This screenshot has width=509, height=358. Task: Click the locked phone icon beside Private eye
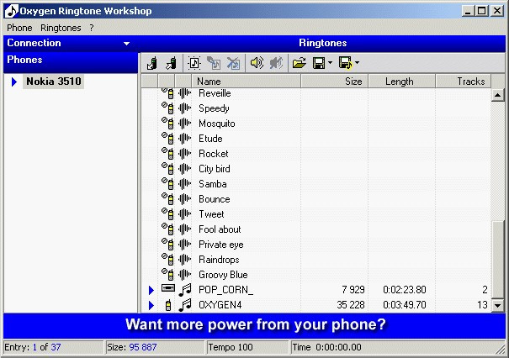click(x=167, y=244)
